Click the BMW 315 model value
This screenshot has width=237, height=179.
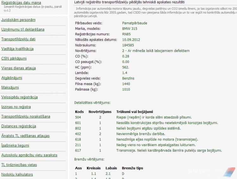(130, 29)
